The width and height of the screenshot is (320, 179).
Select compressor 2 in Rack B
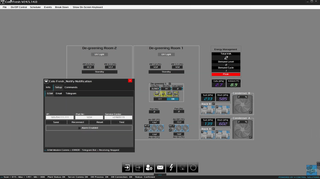[223, 110]
